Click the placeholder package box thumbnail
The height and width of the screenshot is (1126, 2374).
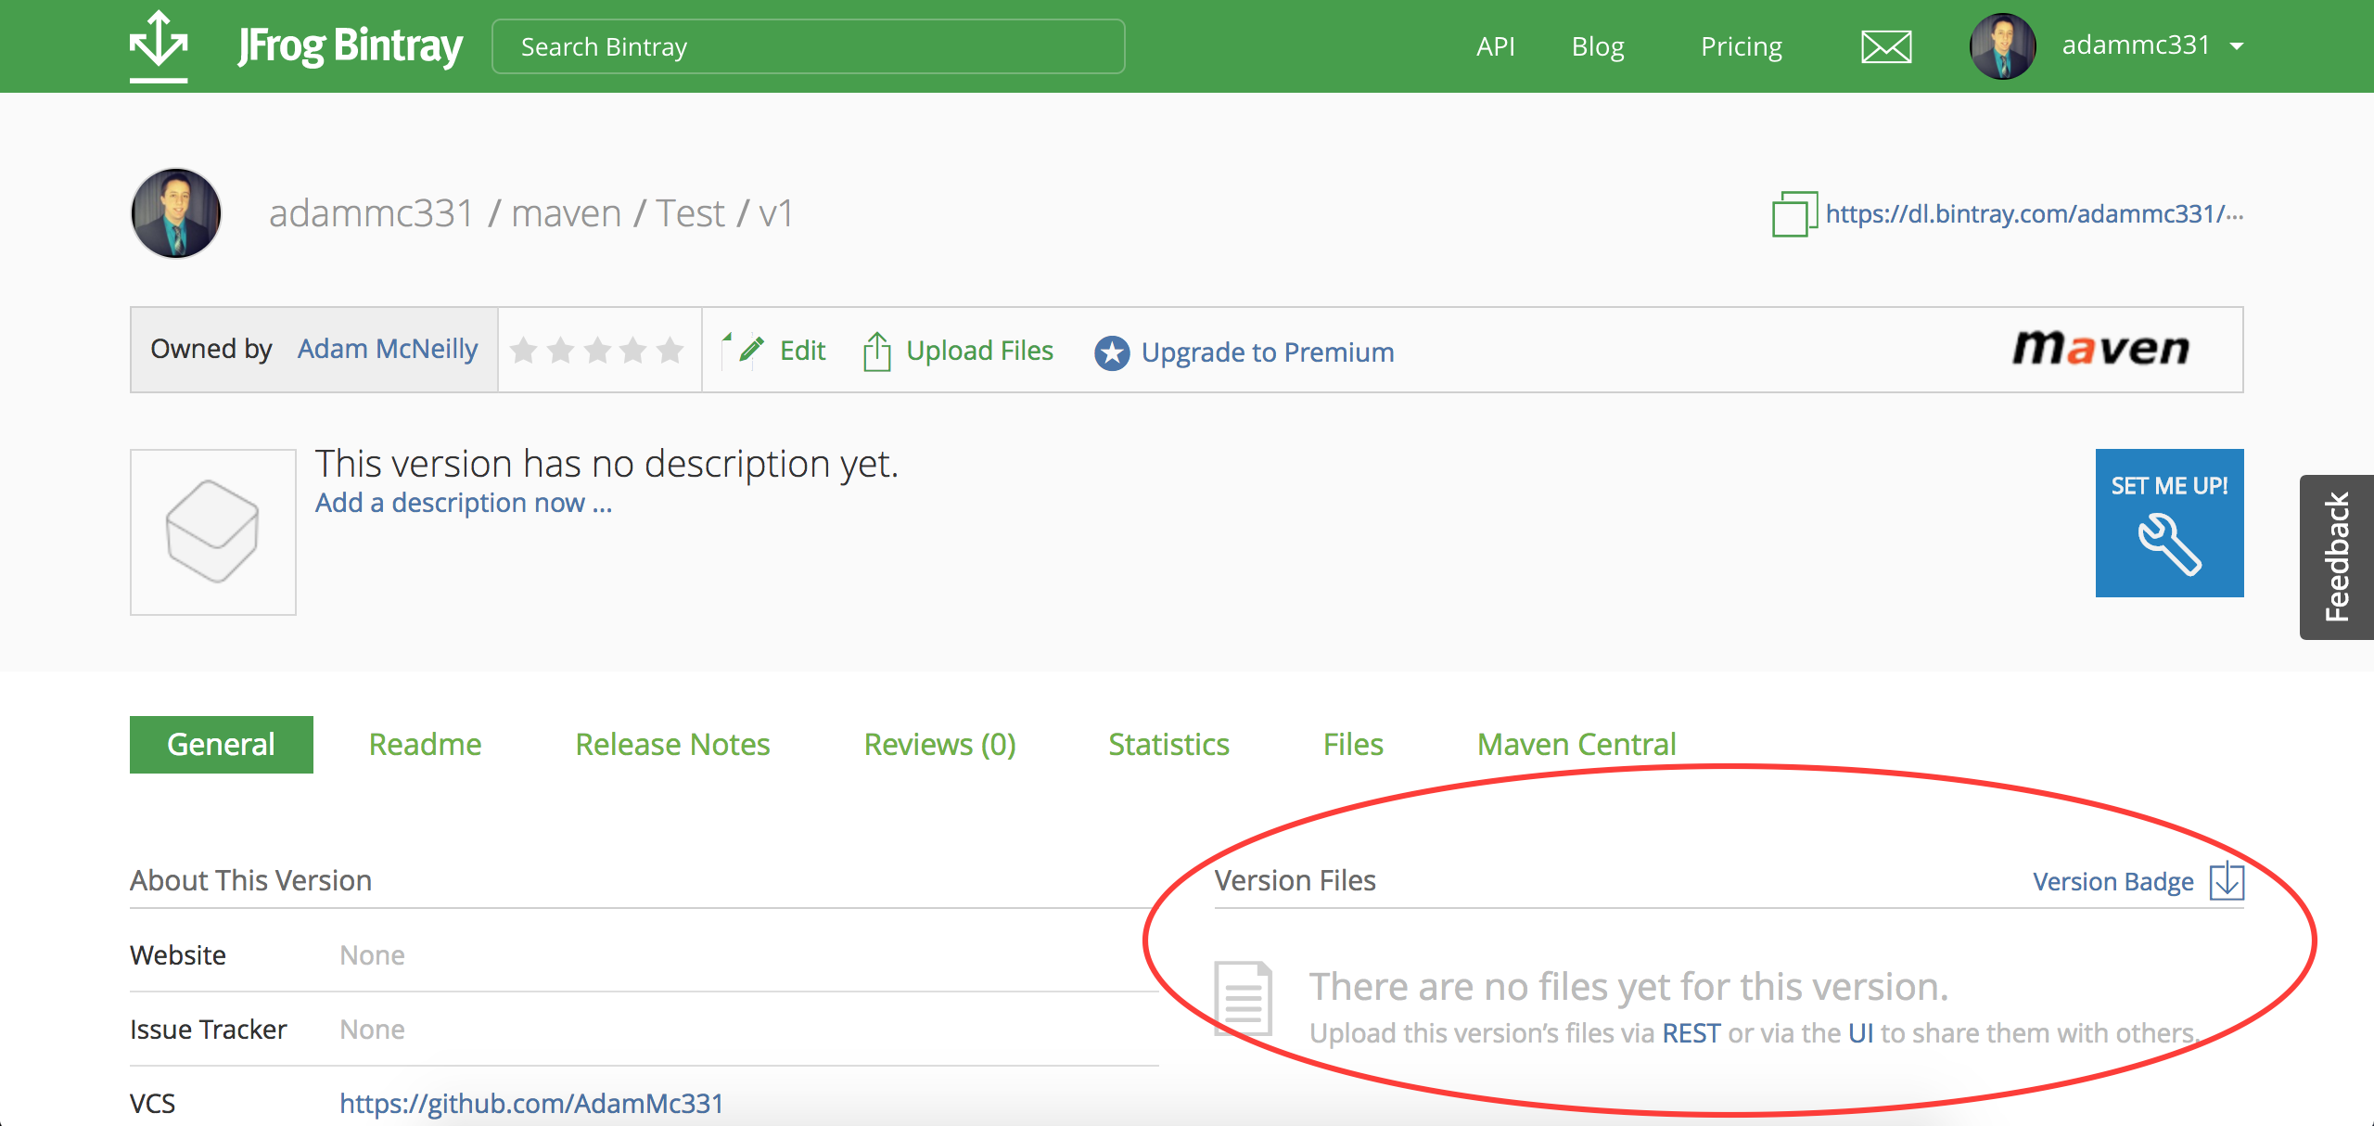pyautogui.click(x=213, y=531)
